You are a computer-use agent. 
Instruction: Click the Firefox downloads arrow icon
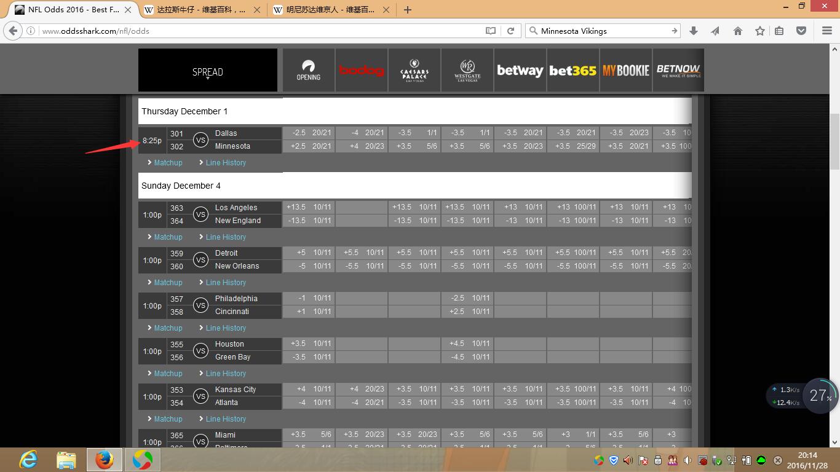click(694, 31)
